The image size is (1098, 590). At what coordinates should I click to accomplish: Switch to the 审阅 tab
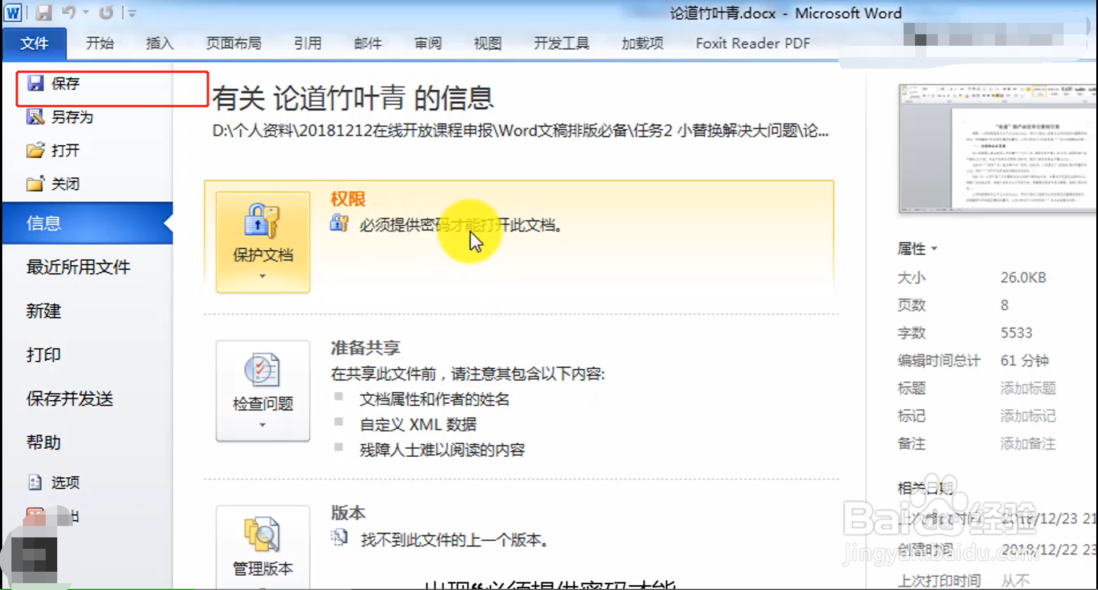click(x=428, y=43)
